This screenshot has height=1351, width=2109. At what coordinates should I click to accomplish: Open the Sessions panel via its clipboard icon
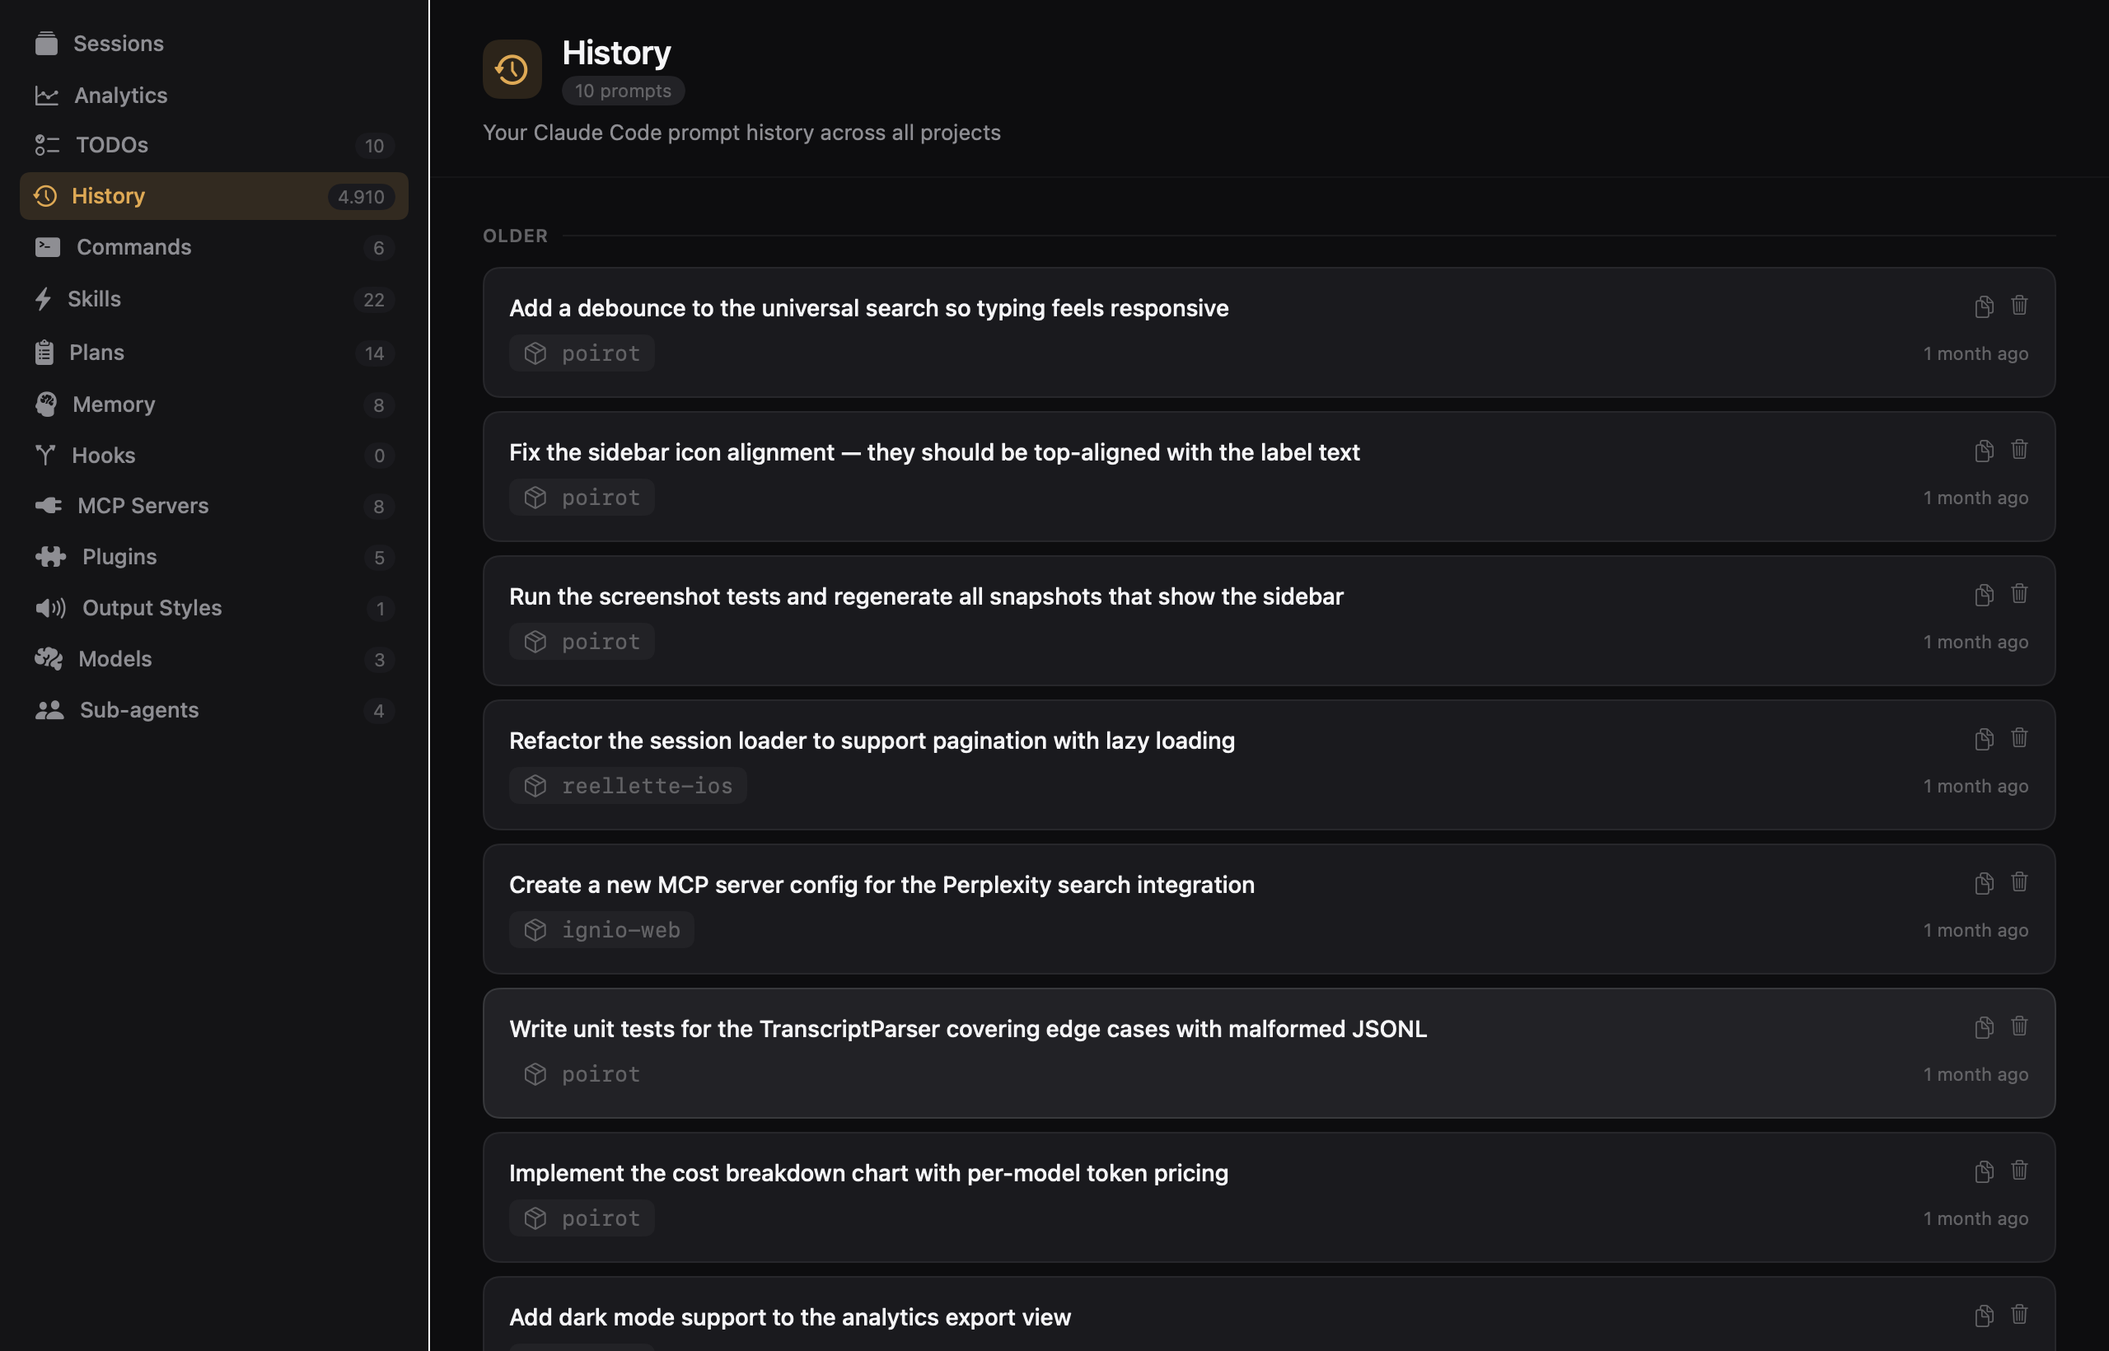46,42
